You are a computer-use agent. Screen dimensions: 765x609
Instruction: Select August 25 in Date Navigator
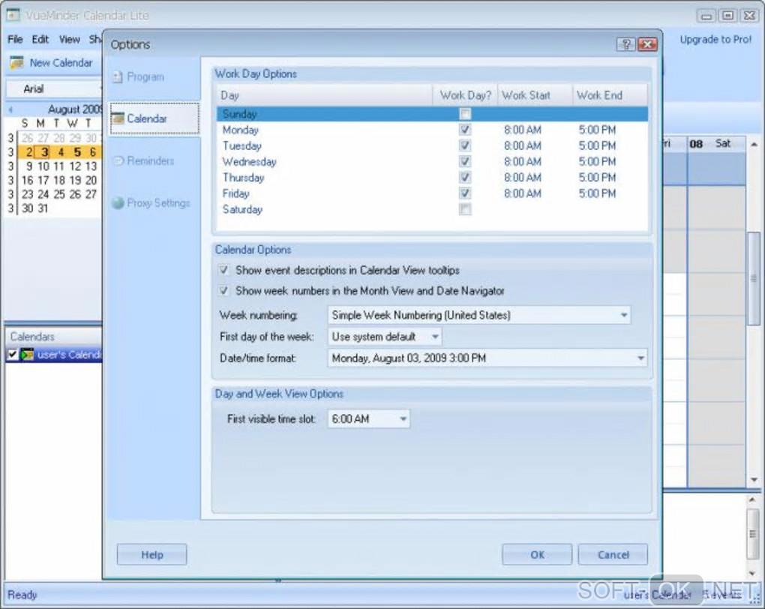coord(59,194)
